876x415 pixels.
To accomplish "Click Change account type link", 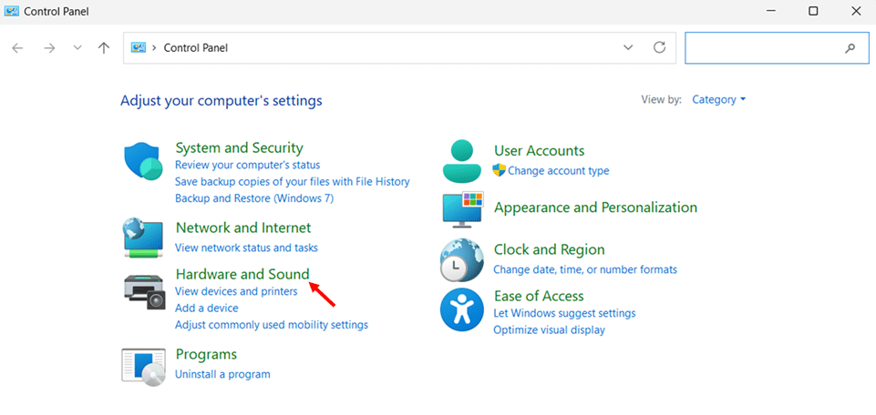I will [x=559, y=171].
